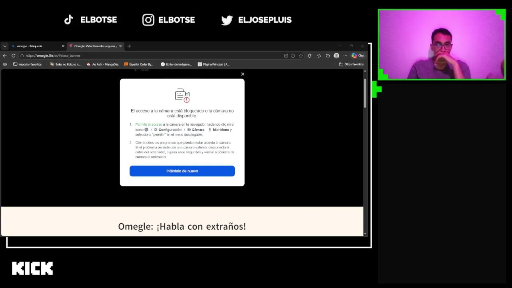The width and height of the screenshot is (512, 288).
Task: Open a new browser tab
Action: click(129, 46)
